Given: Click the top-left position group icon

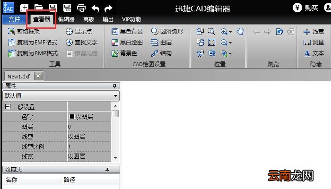Looking at the screenshot, I should [200, 32].
